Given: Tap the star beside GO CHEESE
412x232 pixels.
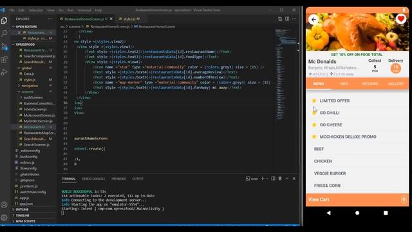Looking at the screenshot, I should pyautogui.click(x=314, y=124).
